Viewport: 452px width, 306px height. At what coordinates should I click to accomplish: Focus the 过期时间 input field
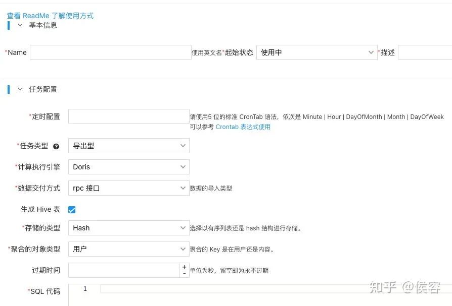click(x=124, y=270)
